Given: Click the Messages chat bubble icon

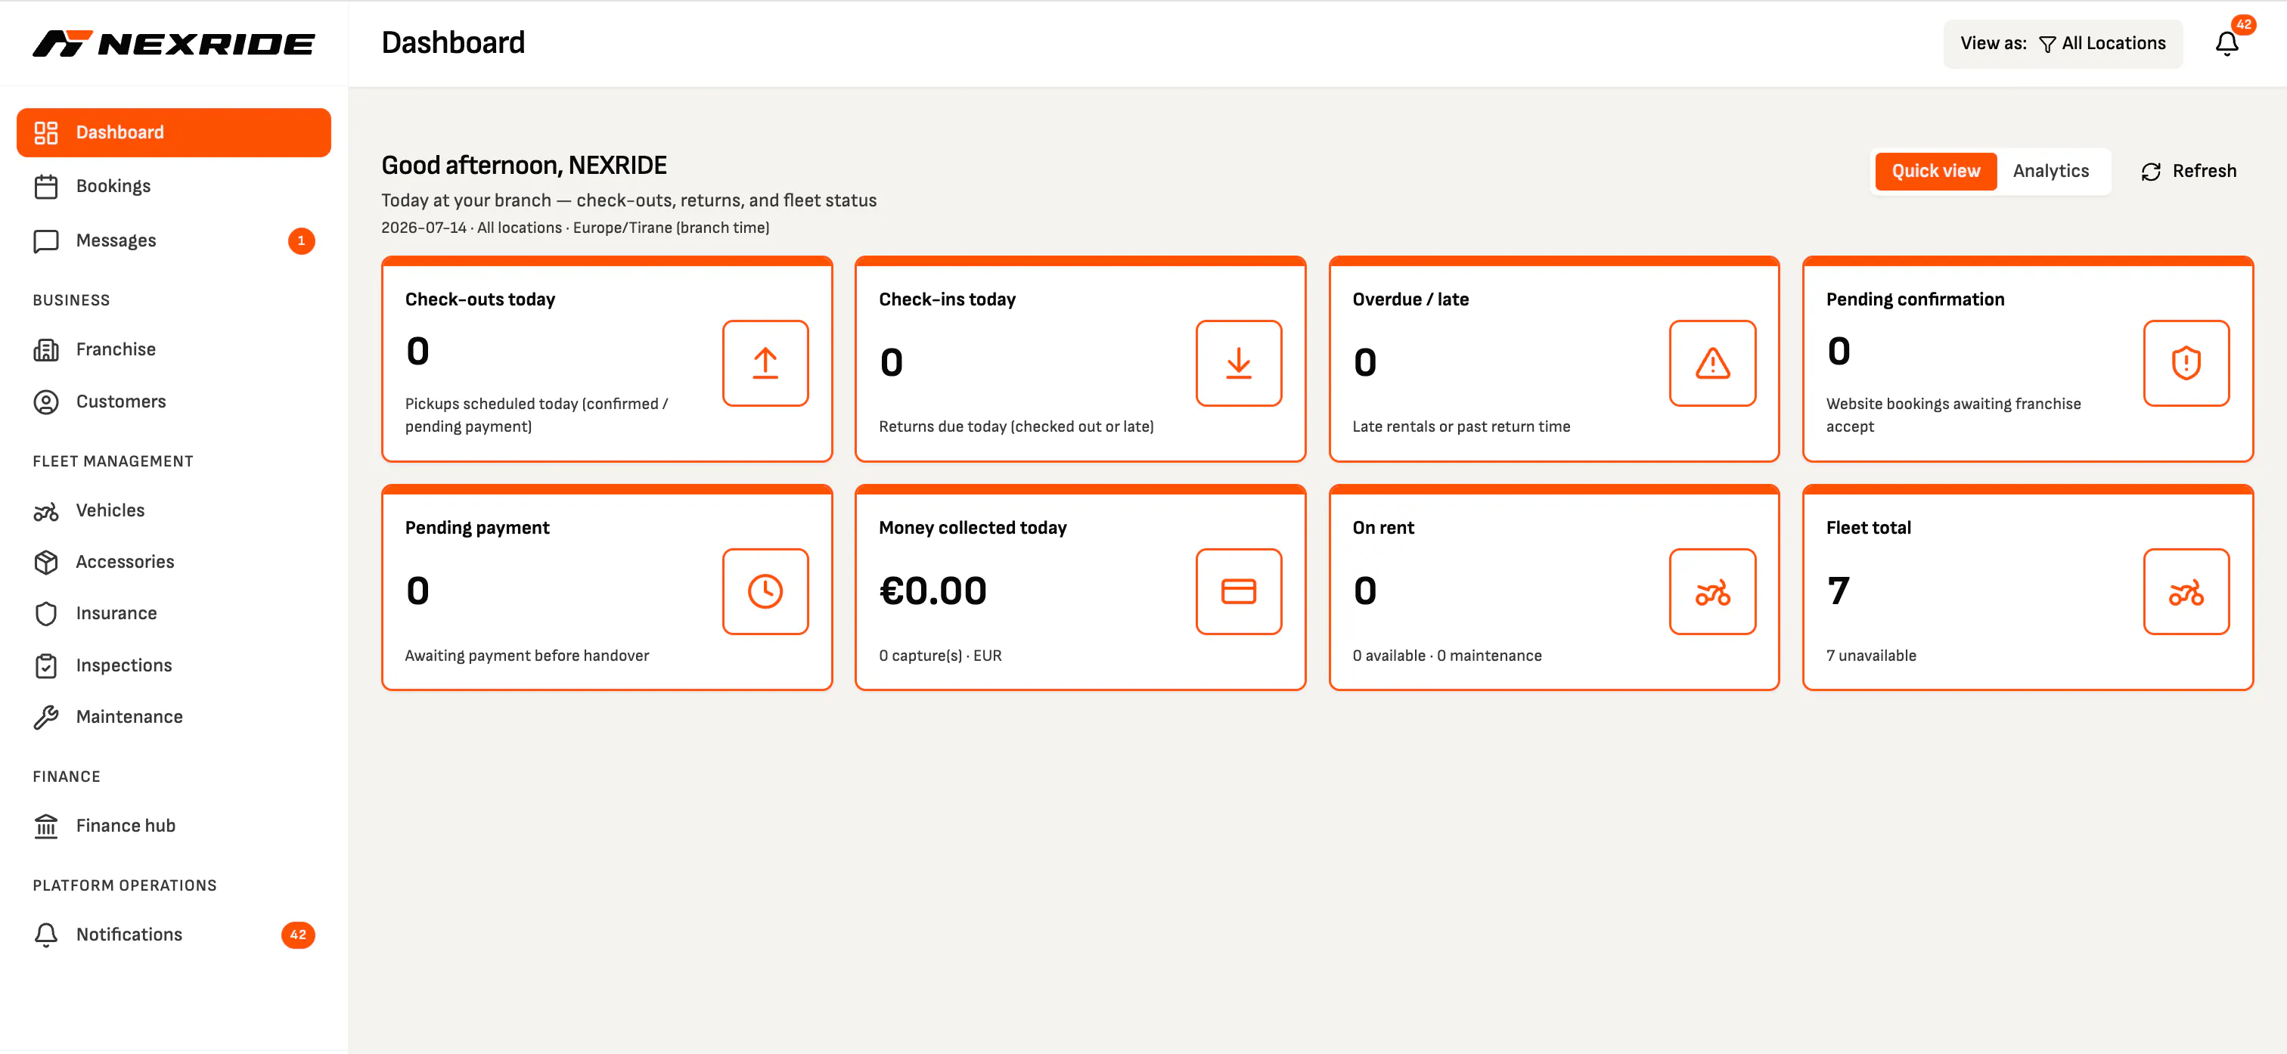Looking at the screenshot, I should click(x=46, y=240).
